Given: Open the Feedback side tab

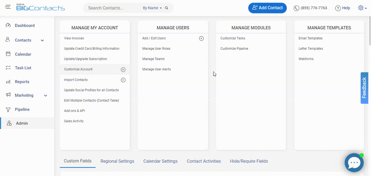Looking at the screenshot, I should click(x=364, y=88).
